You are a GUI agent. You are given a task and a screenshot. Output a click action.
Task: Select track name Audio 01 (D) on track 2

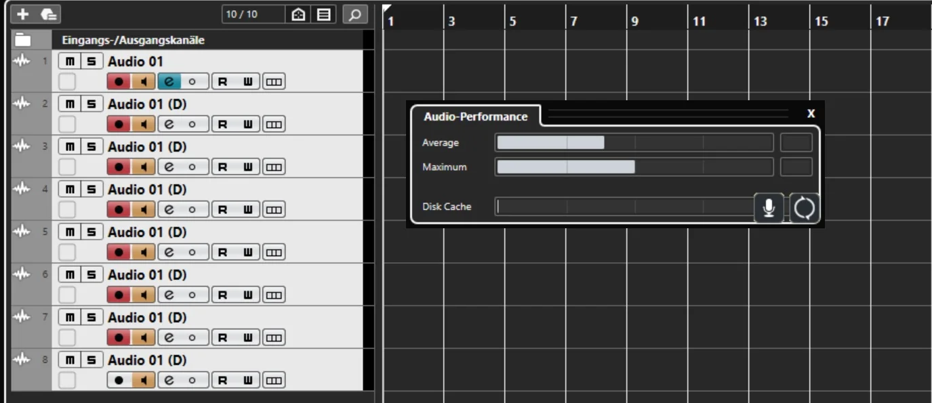147,104
